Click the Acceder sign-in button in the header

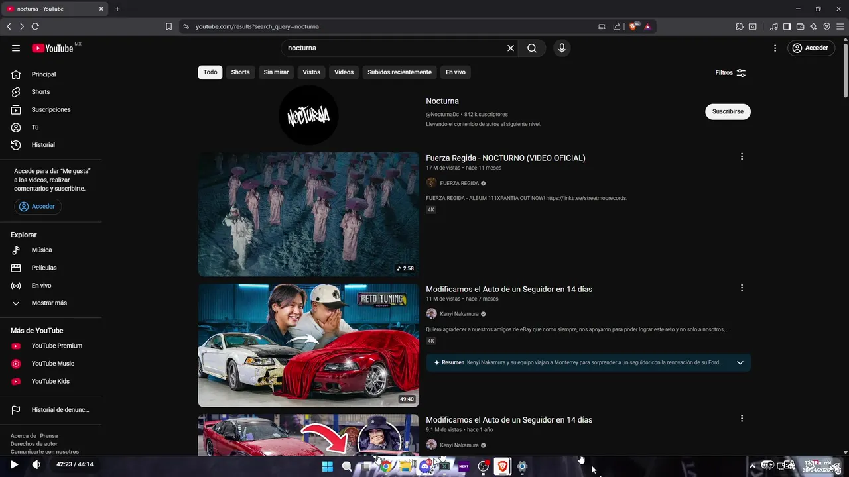pyautogui.click(x=811, y=48)
